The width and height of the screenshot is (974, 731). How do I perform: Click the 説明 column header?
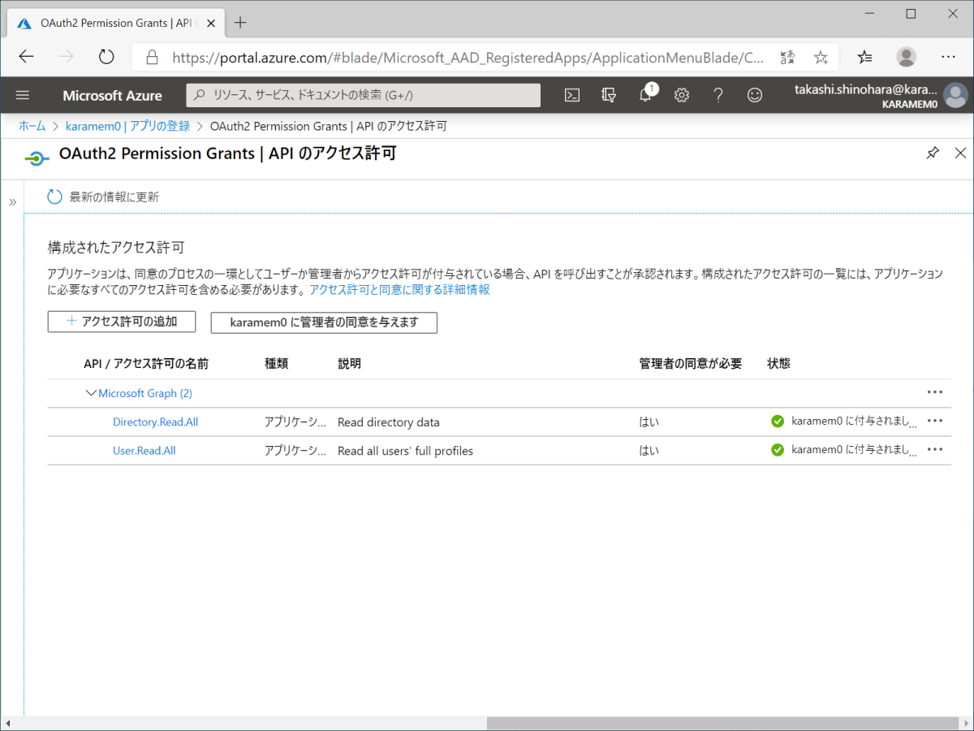349,364
